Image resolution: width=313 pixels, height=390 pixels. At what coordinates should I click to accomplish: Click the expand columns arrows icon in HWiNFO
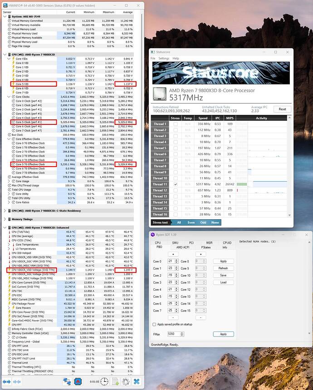pyautogui.click(x=6, y=381)
